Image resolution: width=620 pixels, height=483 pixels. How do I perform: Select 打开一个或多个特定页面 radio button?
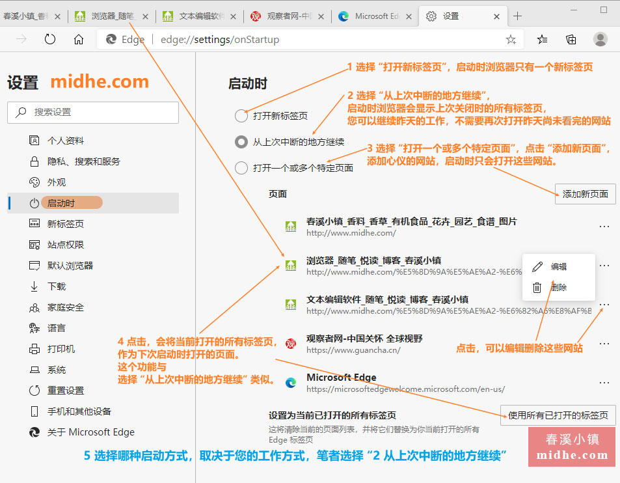241,168
